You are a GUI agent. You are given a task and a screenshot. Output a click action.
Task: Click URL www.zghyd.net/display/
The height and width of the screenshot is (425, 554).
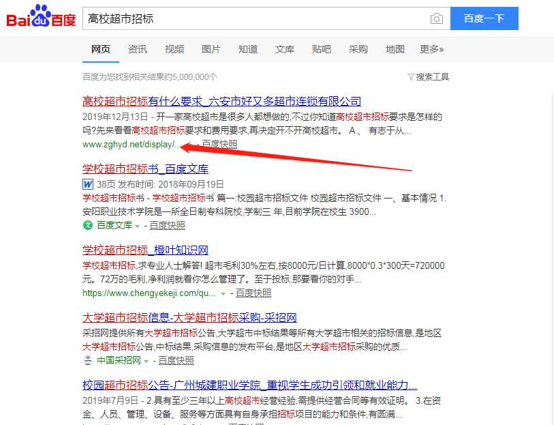[131, 144]
